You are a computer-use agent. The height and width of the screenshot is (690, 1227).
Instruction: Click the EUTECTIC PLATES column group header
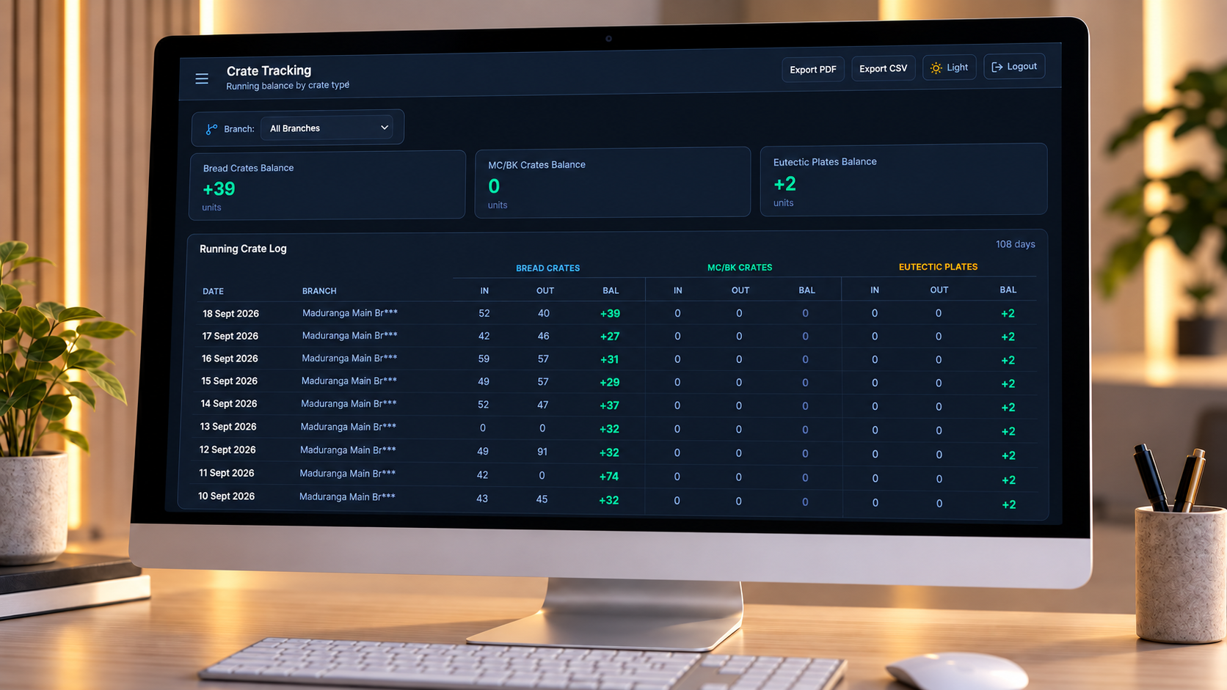[x=938, y=267]
